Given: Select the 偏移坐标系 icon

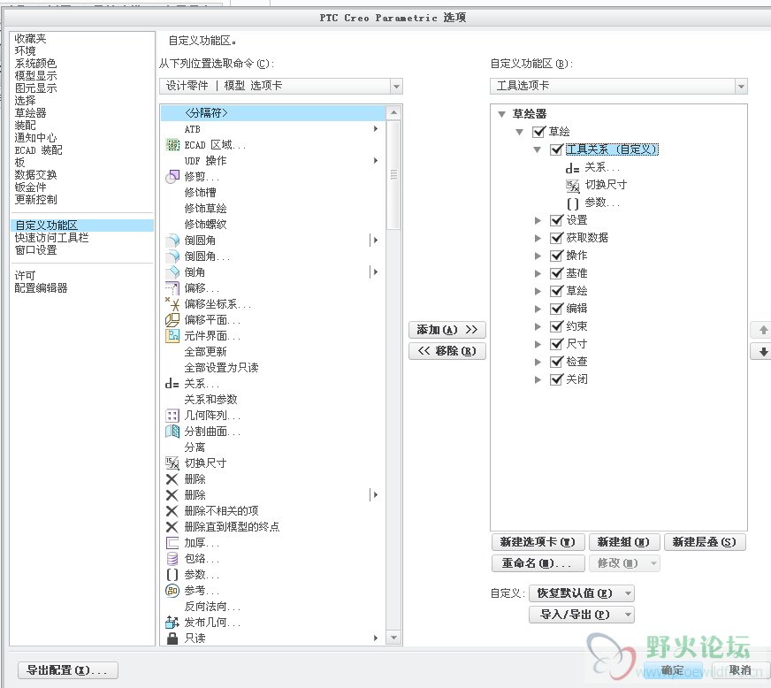Looking at the screenshot, I should [172, 304].
